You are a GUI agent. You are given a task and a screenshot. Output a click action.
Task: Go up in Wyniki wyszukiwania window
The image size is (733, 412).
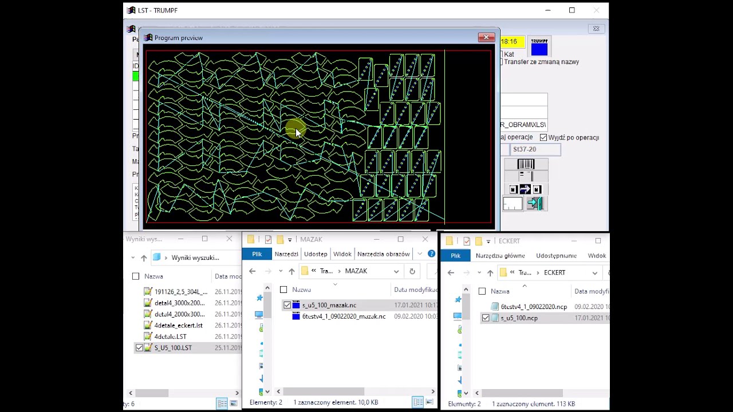(144, 258)
